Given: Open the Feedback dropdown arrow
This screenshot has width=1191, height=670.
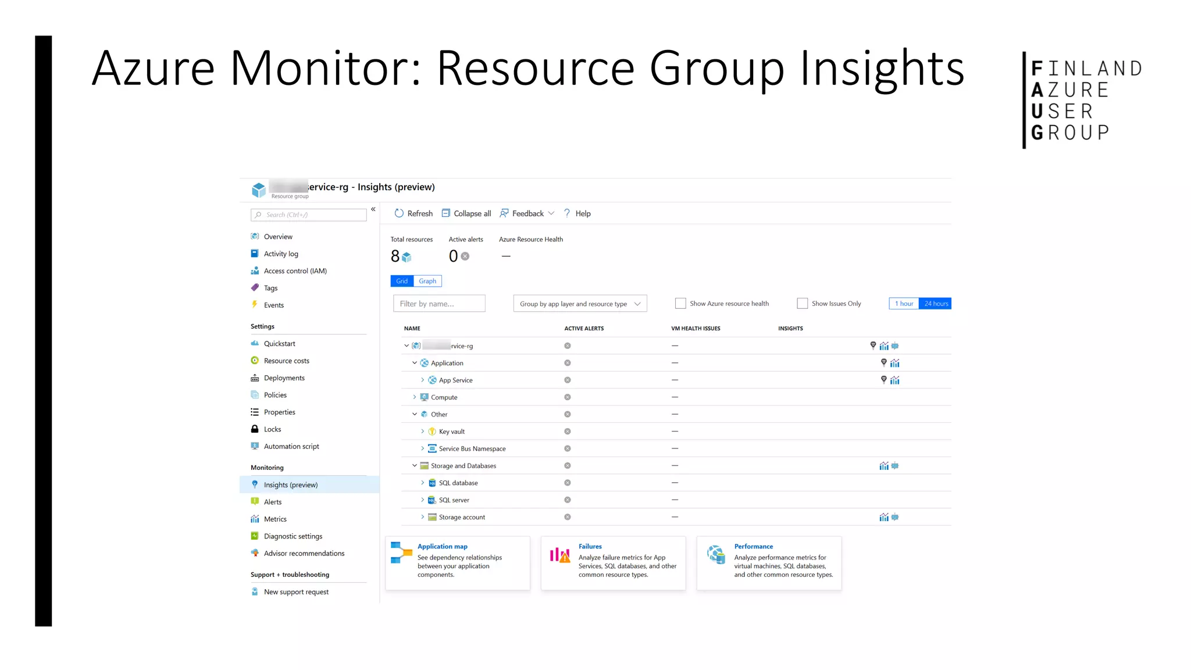Looking at the screenshot, I should point(551,213).
